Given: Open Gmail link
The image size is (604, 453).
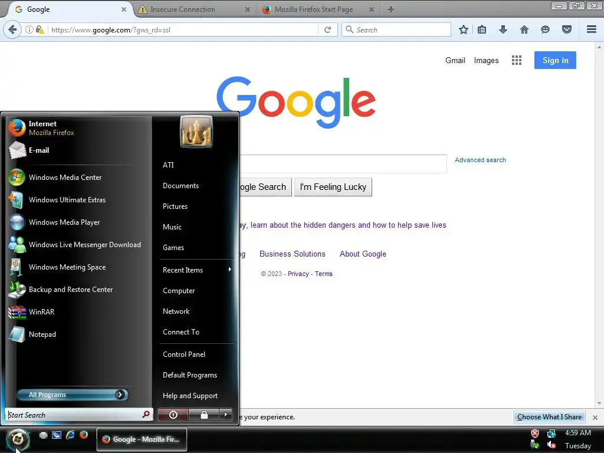Looking at the screenshot, I should pos(455,60).
